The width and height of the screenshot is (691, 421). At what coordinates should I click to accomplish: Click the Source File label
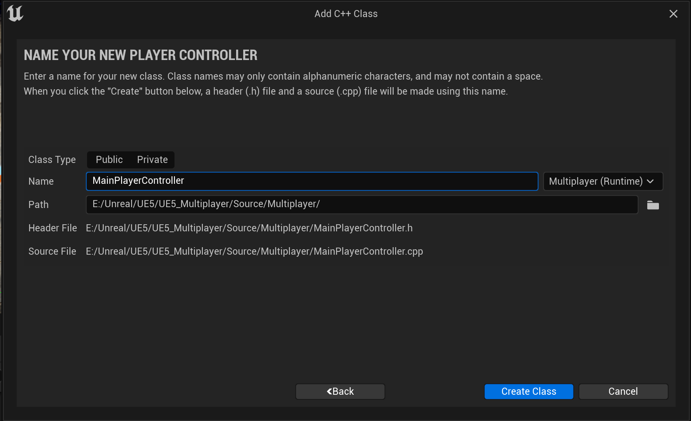[x=52, y=251]
